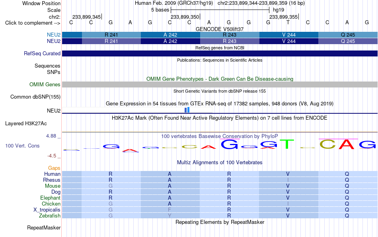Click the -4.5 conservation scale value
This screenshot has width=378, height=237.
point(52,156)
